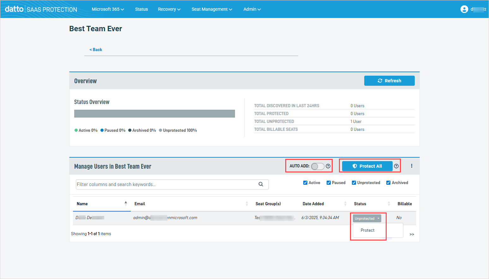Open the Admin dropdown menu

click(252, 9)
